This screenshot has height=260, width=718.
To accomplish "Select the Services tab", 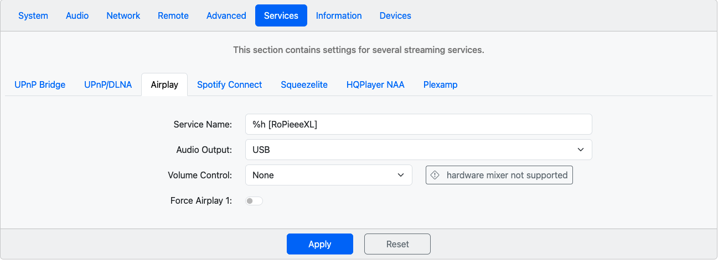I will click(281, 15).
